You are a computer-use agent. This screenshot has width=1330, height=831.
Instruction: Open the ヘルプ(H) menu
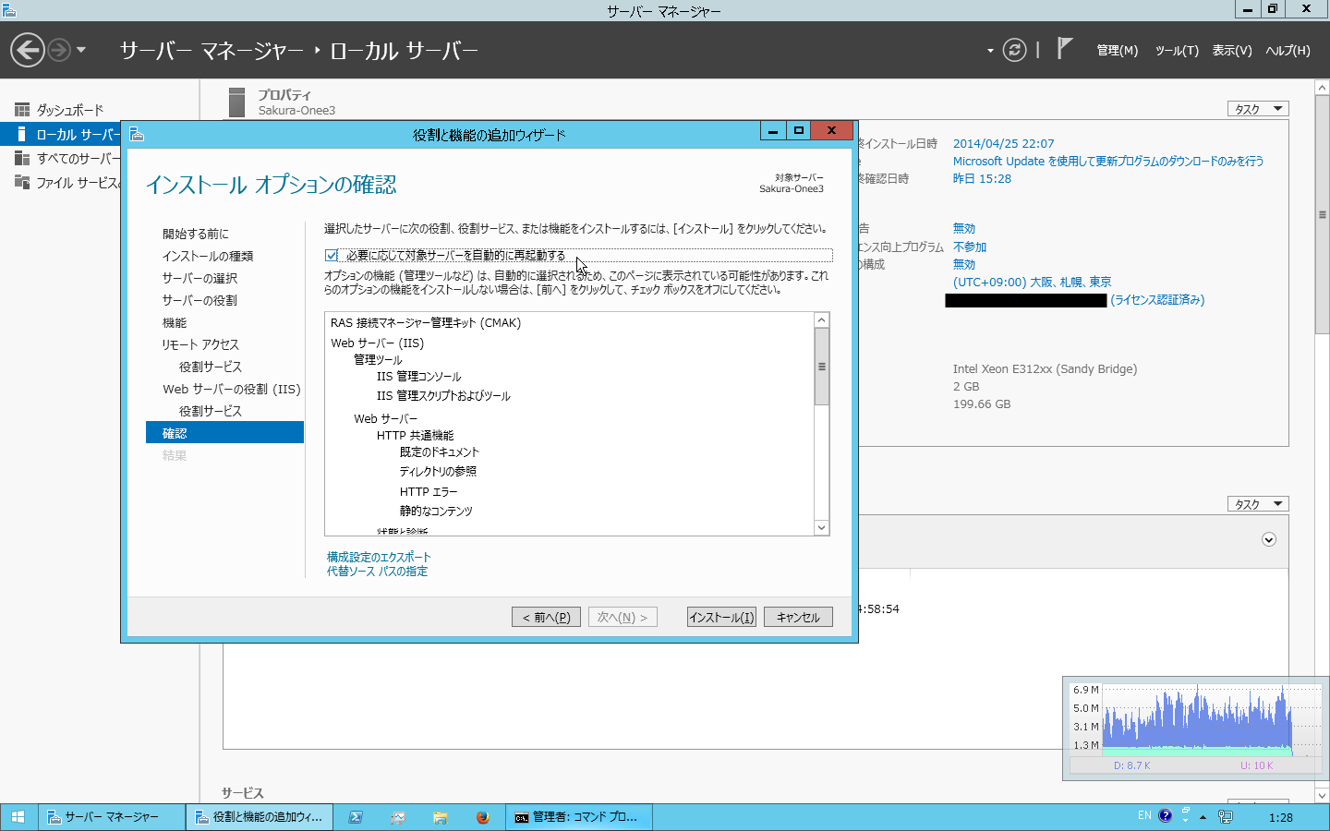tap(1288, 51)
